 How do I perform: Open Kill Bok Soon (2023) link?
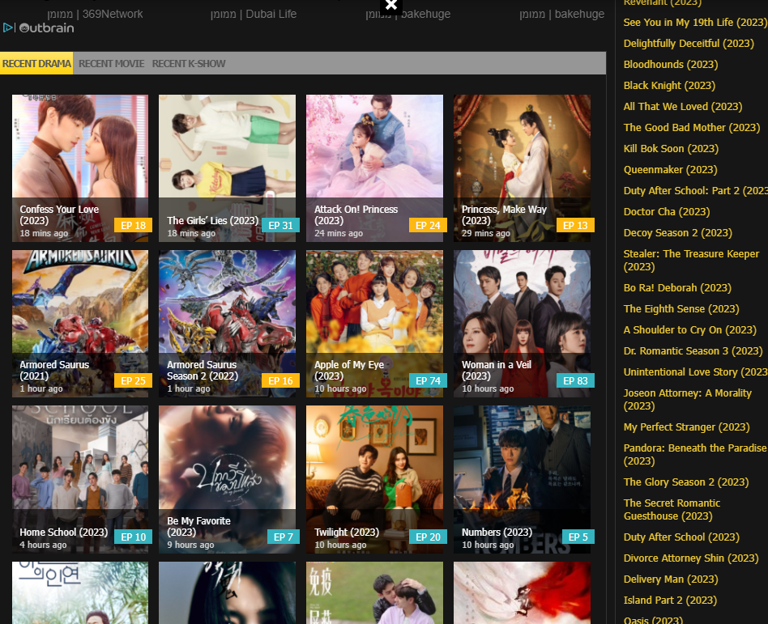pos(671,149)
